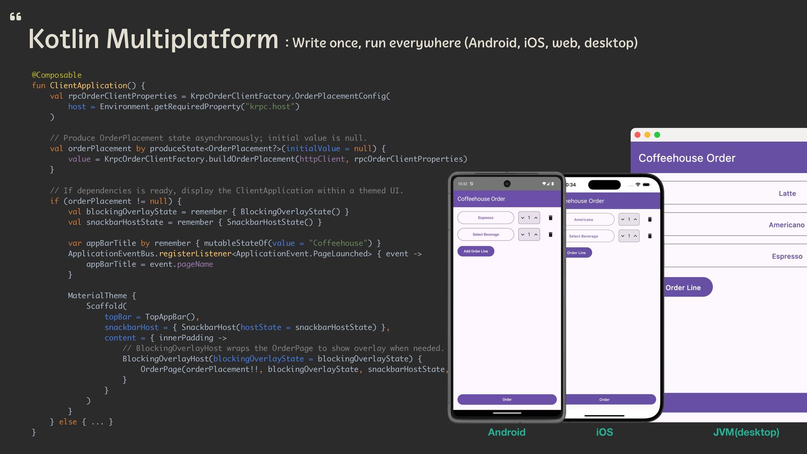
Task: Delete iOS Select Beverage order line
Action: (650, 236)
